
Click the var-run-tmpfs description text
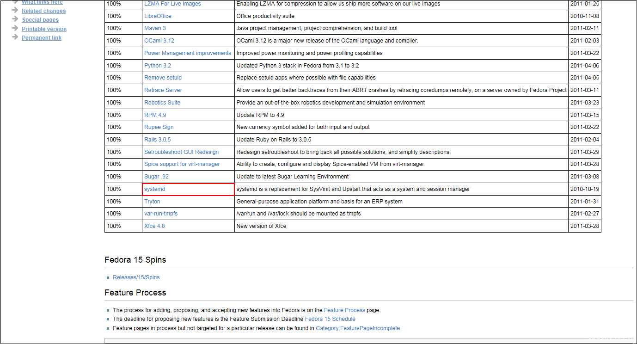point(299,214)
